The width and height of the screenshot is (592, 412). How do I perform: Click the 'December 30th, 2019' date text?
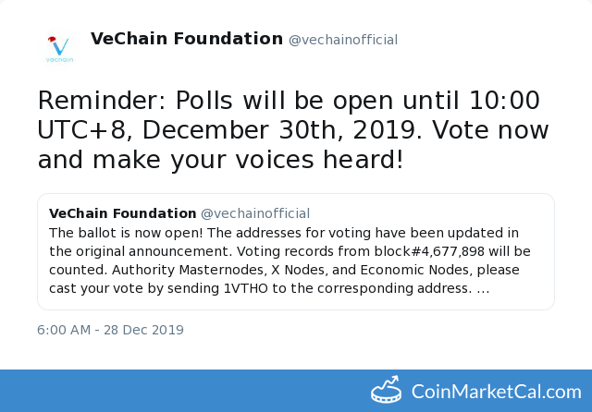[282, 130]
